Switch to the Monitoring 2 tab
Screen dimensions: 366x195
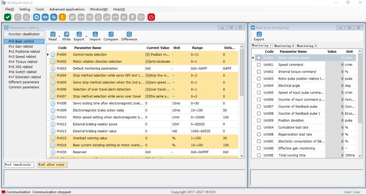284,46
